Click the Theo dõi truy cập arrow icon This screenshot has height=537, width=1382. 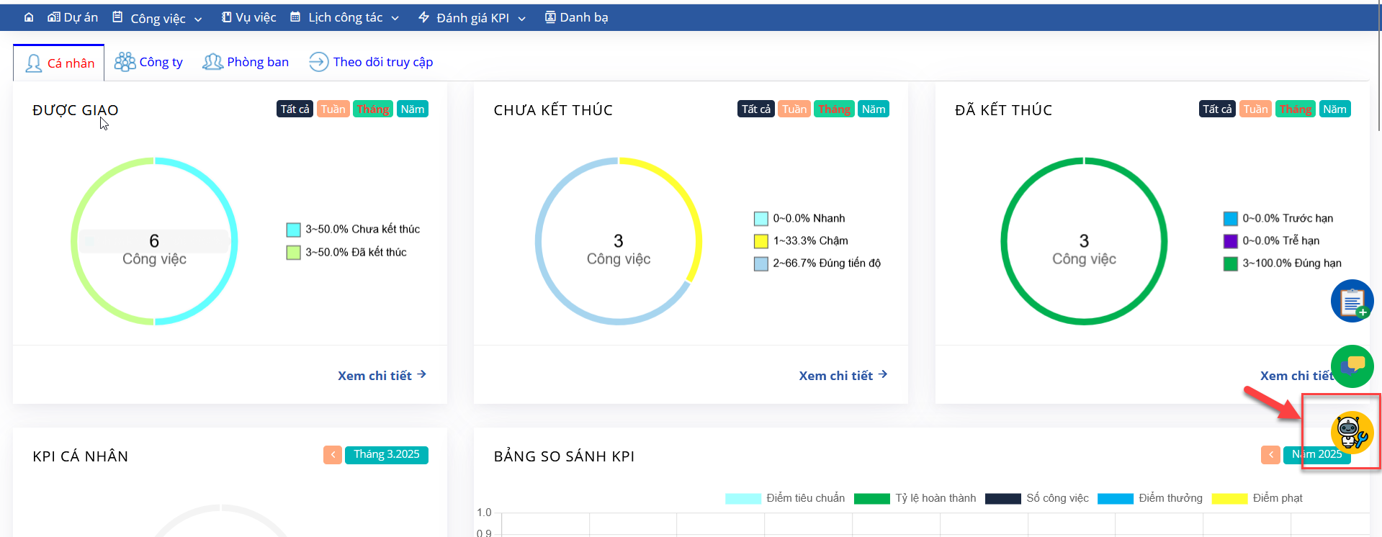[x=318, y=62]
